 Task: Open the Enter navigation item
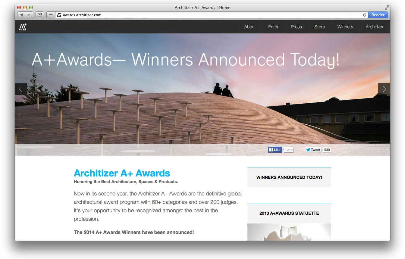pos(273,27)
